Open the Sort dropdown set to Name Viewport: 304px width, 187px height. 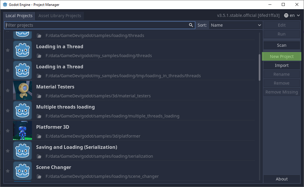(236, 25)
